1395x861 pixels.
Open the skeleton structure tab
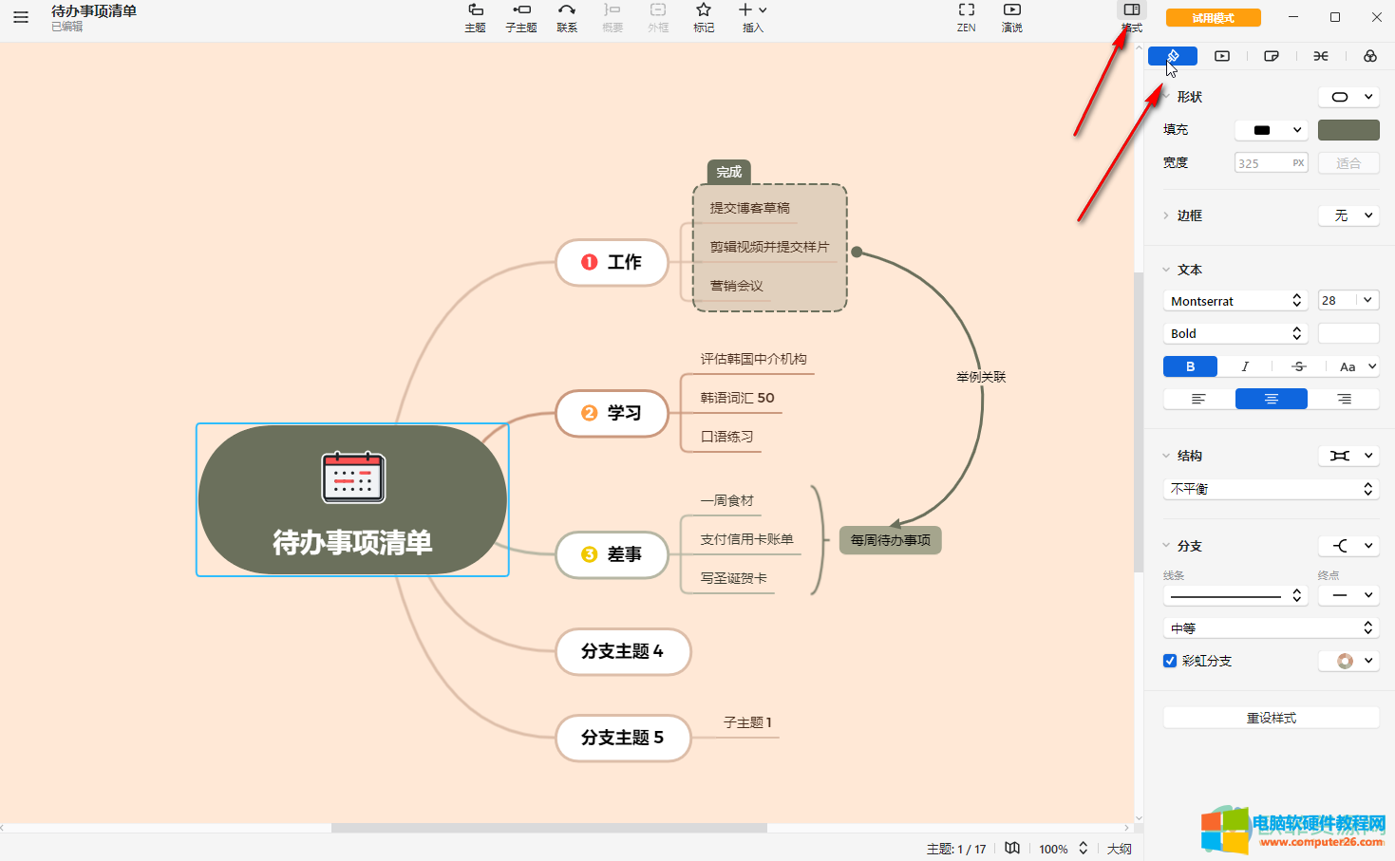coord(1321,56)
